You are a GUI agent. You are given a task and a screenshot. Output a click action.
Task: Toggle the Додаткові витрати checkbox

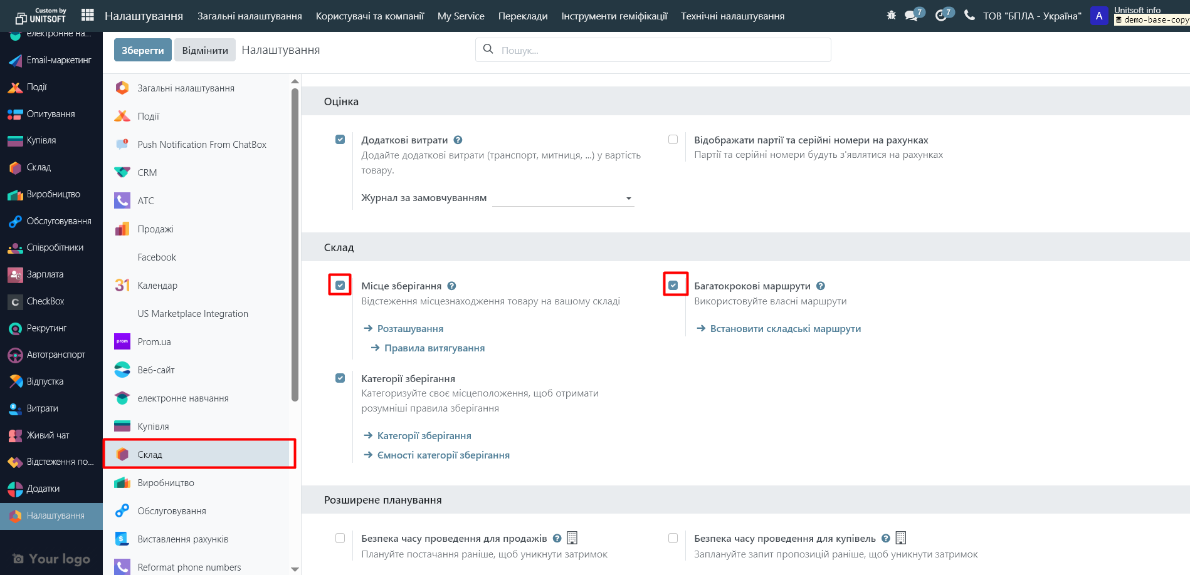tap(340, 140)
